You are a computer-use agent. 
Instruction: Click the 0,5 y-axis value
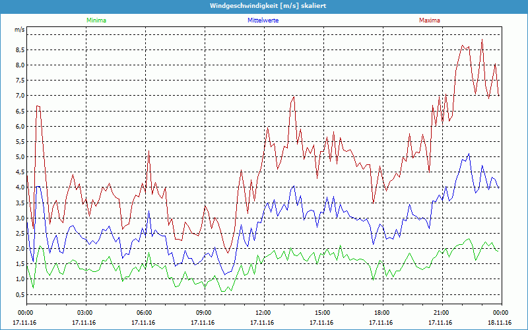[20, 294]
